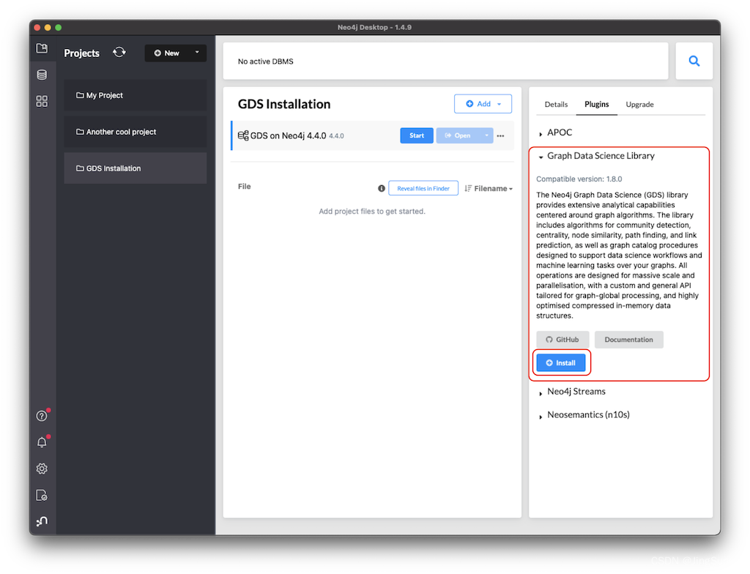
Task: Select Another cool project
Action: coord(135,132)
